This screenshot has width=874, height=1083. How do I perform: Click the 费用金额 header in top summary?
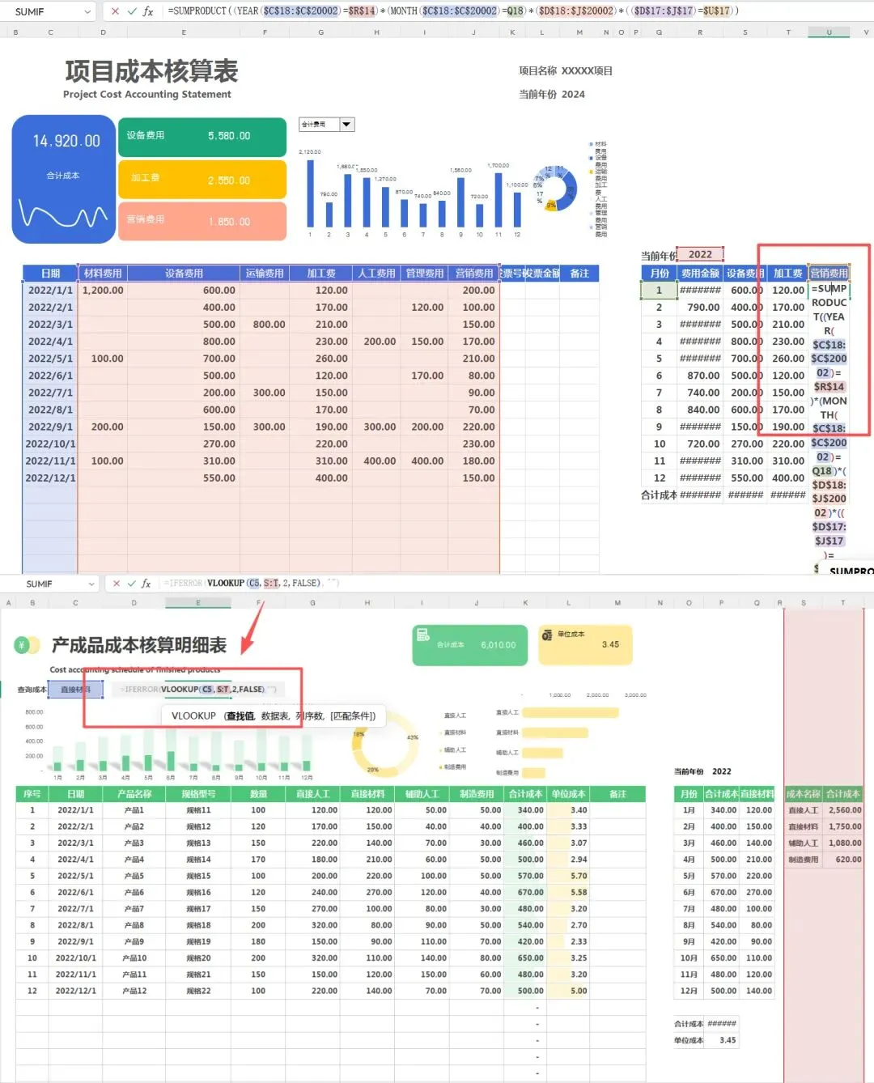pos(700,274)
